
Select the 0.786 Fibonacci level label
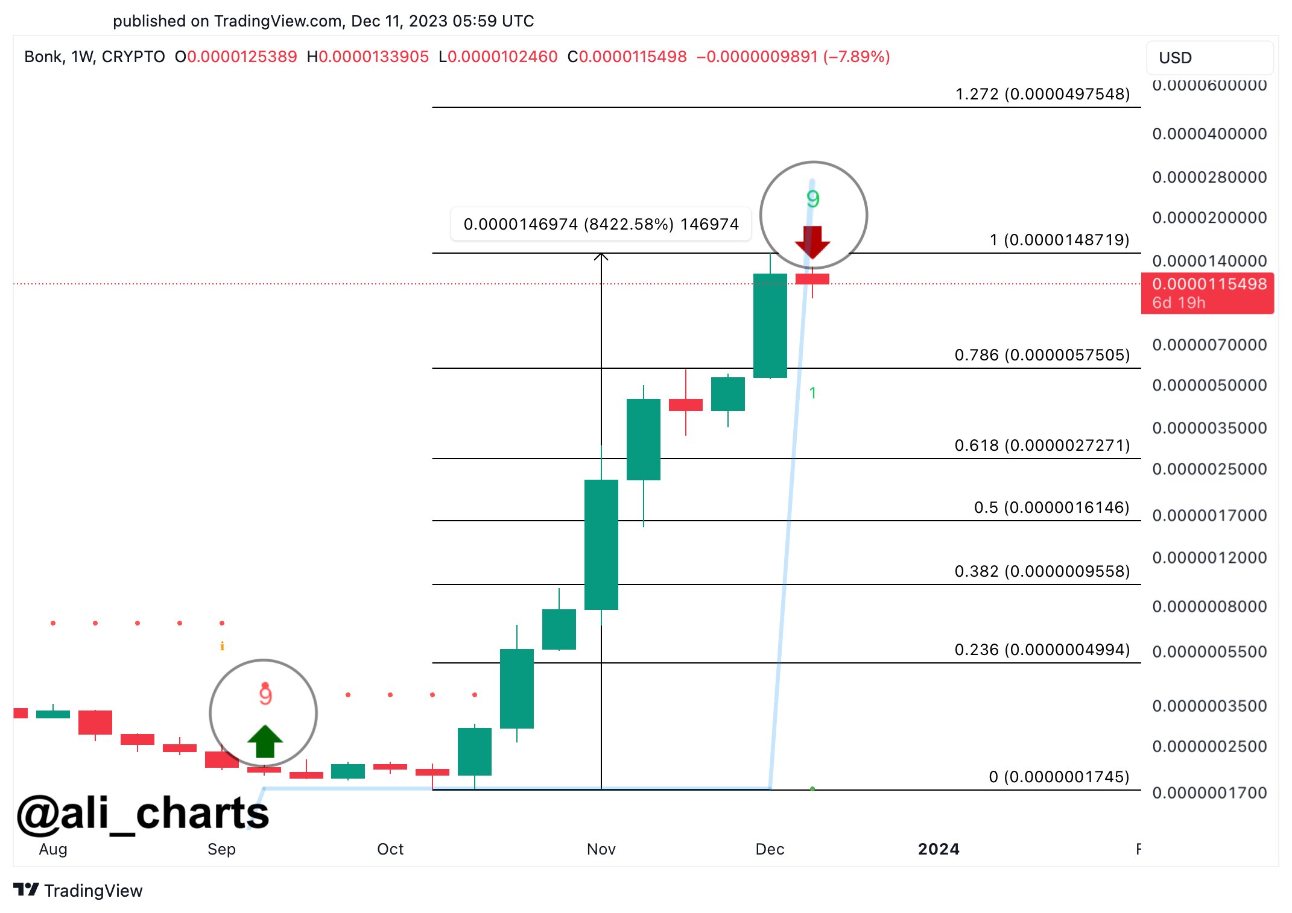pos(1042,355)
